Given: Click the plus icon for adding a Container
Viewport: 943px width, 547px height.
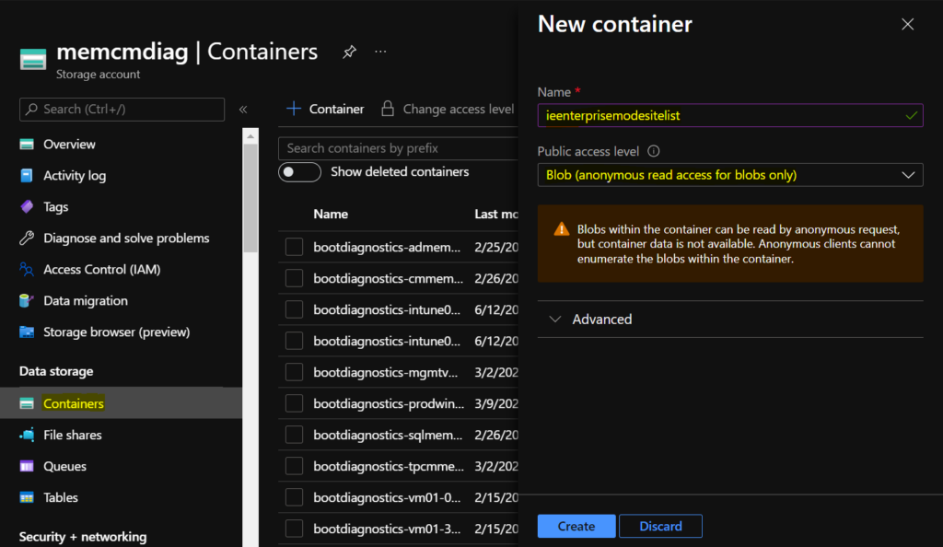Looking at the screenshot, I should pyautogui.click(x=294, y=109).
